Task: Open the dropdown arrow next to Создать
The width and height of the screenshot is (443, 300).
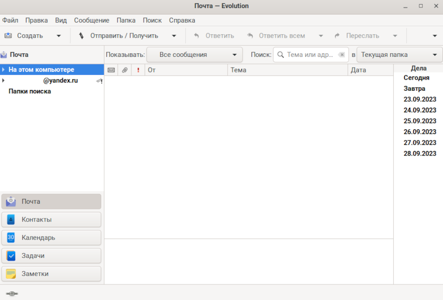Action: (x=59, y=36)
